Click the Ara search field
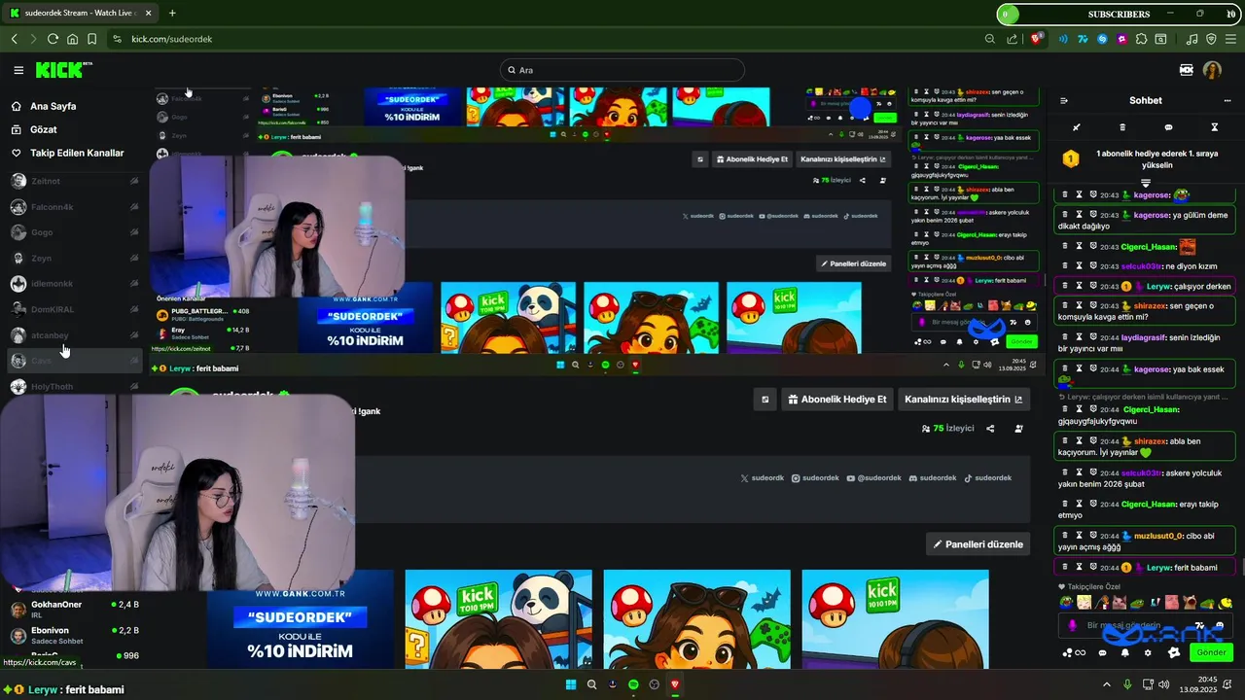 tap(622, 70)
